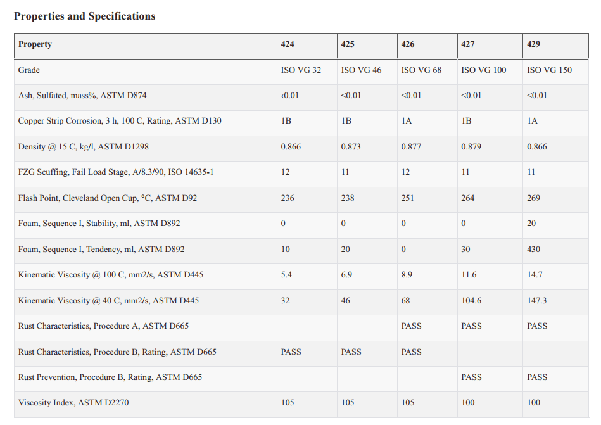Click the viscosity value 147.3
Viewport: 601px width, 425px height.
[537, 301]
